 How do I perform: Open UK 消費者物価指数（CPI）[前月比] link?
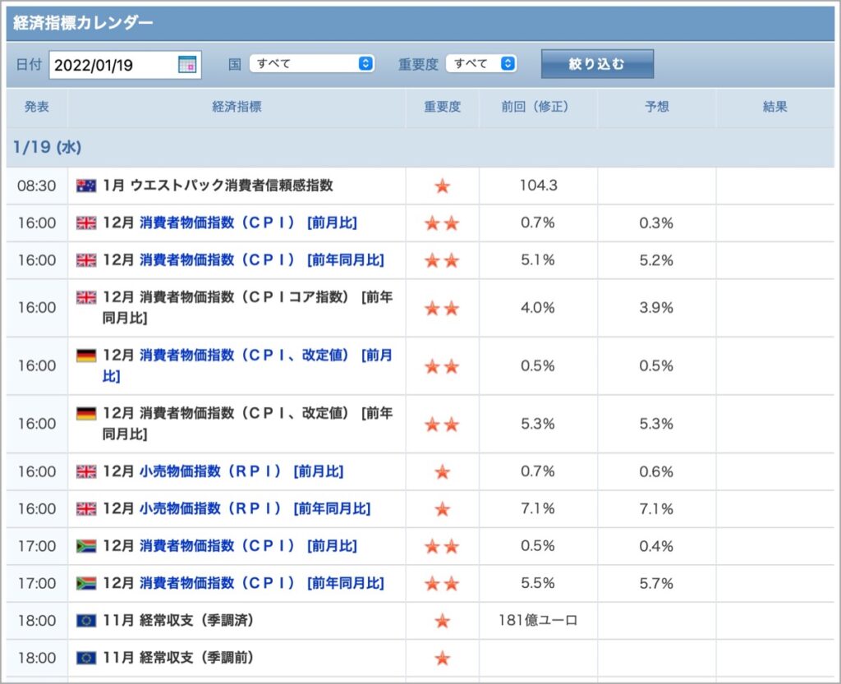(x=248, y=223)
